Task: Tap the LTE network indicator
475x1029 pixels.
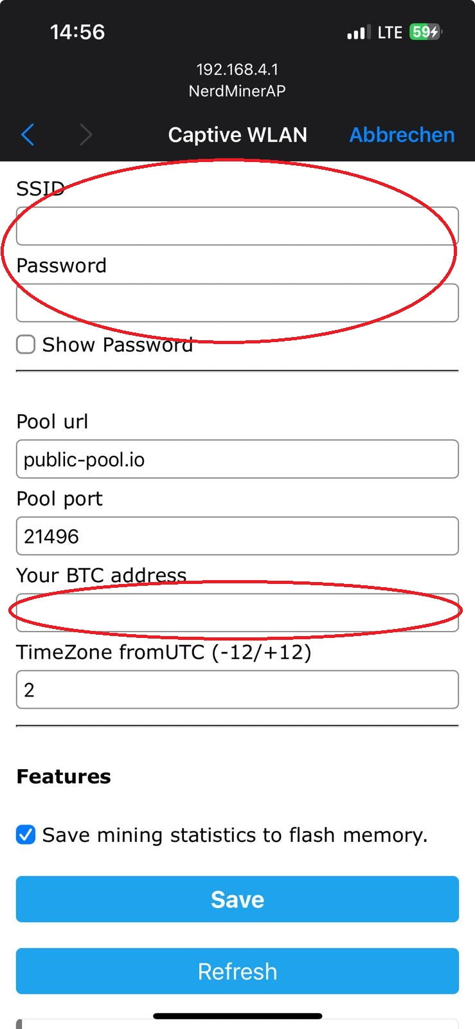Action: (390, 32)
